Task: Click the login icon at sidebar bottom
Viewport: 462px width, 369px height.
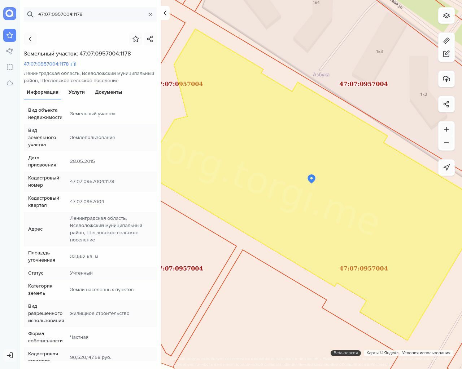Action: point(10,355)
